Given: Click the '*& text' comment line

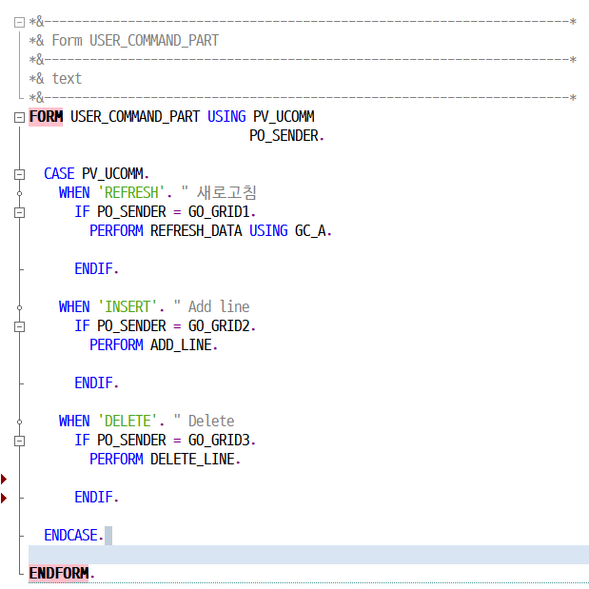Looking at the screenshot, I should [x=55, y=79].
